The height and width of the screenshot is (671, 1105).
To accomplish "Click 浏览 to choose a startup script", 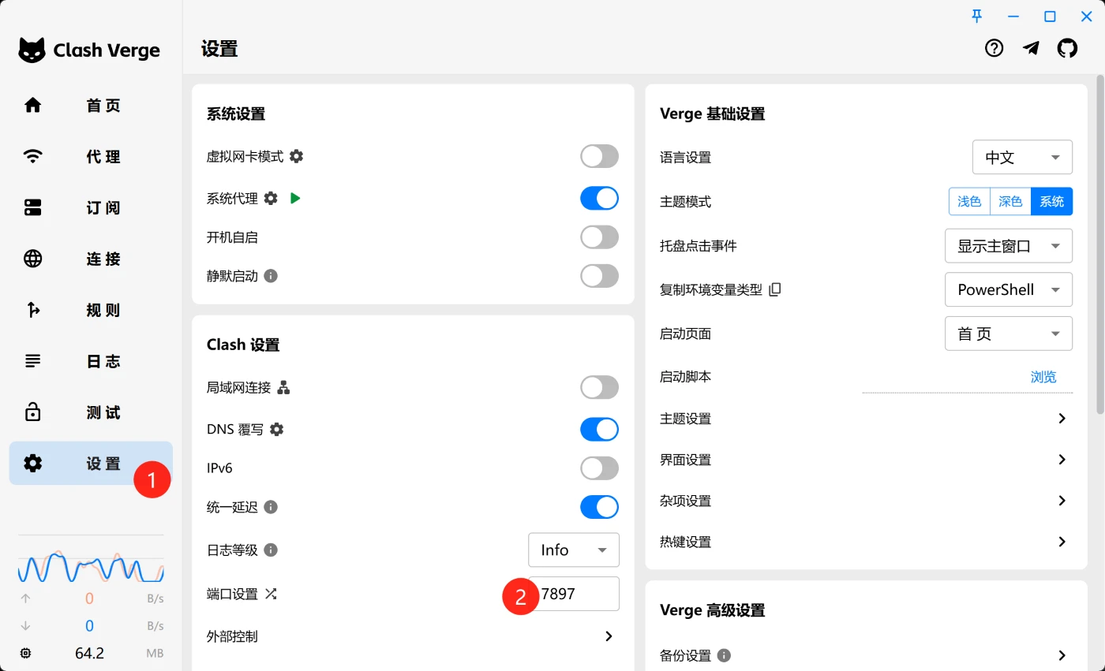I will [x=1043, y=377].
